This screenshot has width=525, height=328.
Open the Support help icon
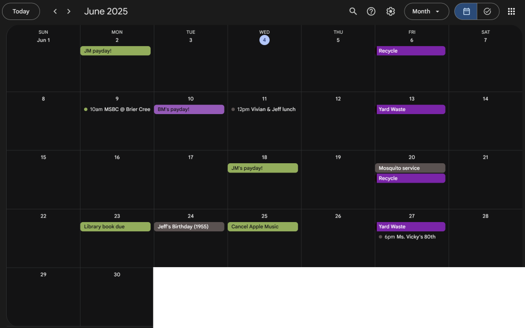[371, 11]
